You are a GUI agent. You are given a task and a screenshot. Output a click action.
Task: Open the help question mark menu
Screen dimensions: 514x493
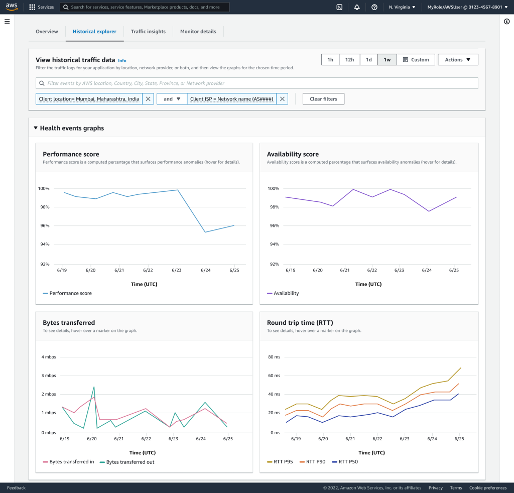click(374, 7)
